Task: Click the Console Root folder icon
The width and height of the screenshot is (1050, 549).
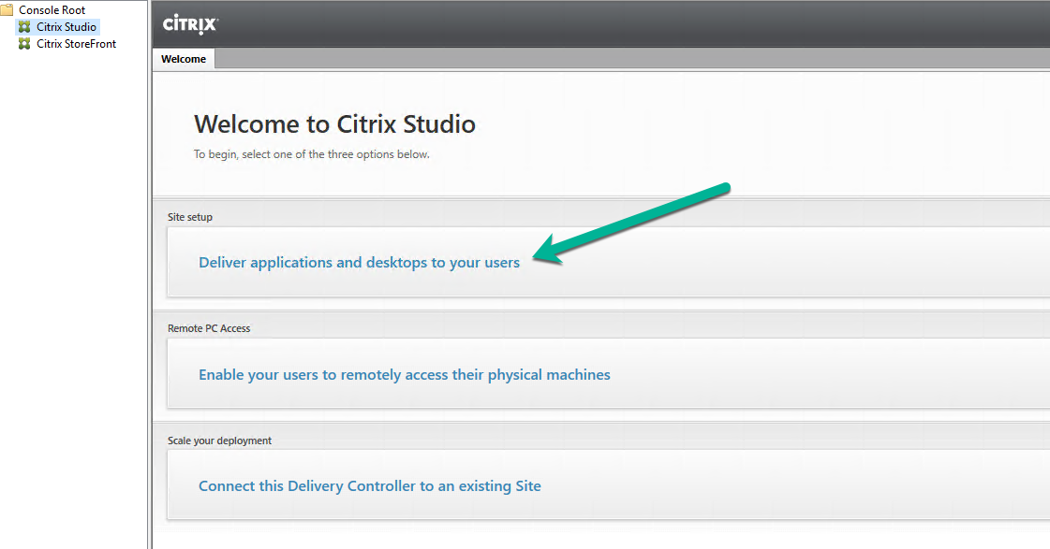Action: (7, 10)
